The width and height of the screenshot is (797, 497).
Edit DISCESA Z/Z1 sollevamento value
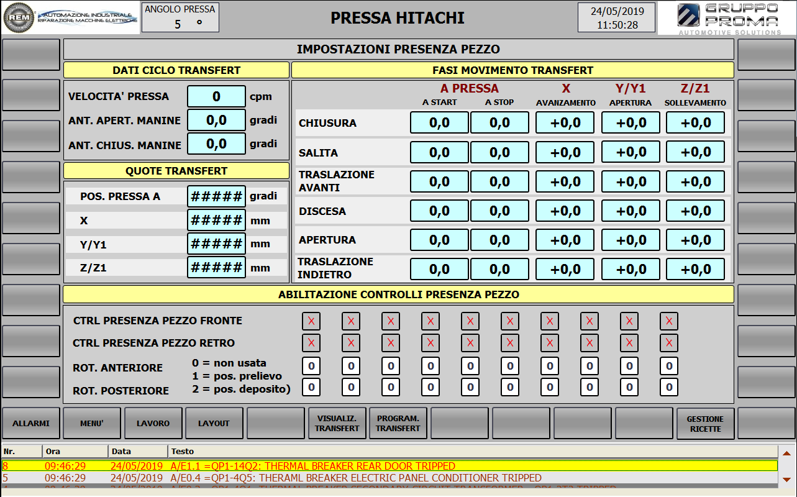tap(696, 211)
